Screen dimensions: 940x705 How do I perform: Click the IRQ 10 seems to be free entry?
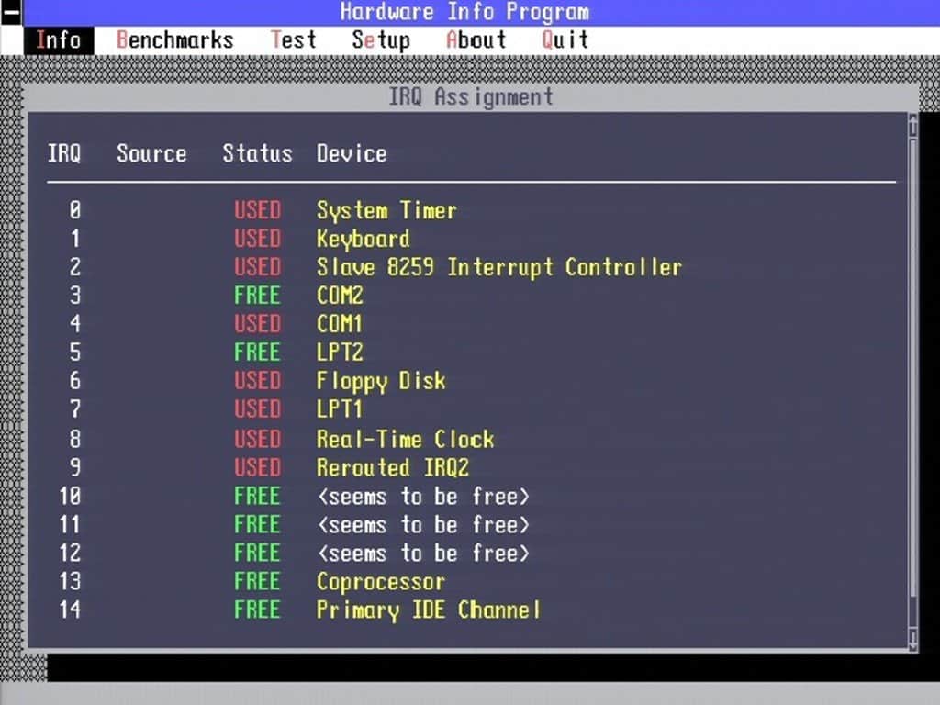[423, 497]
